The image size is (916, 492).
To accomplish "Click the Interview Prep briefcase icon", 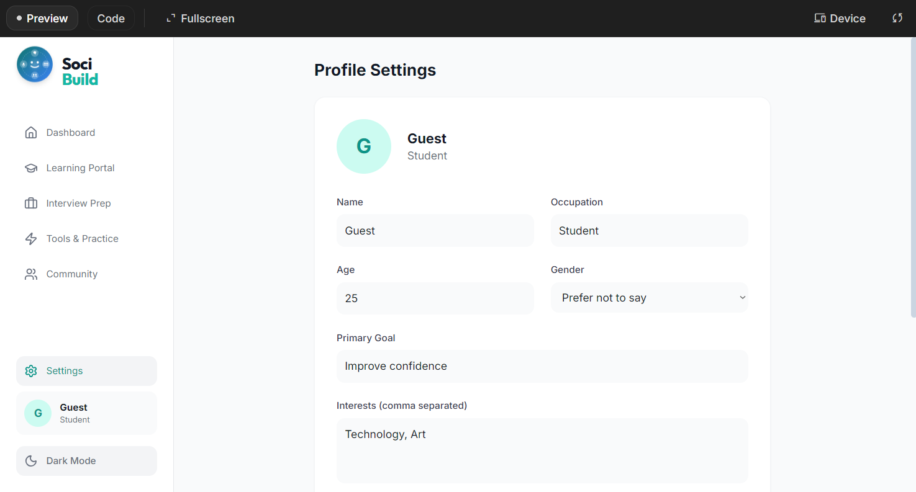I will pos(31,204).
